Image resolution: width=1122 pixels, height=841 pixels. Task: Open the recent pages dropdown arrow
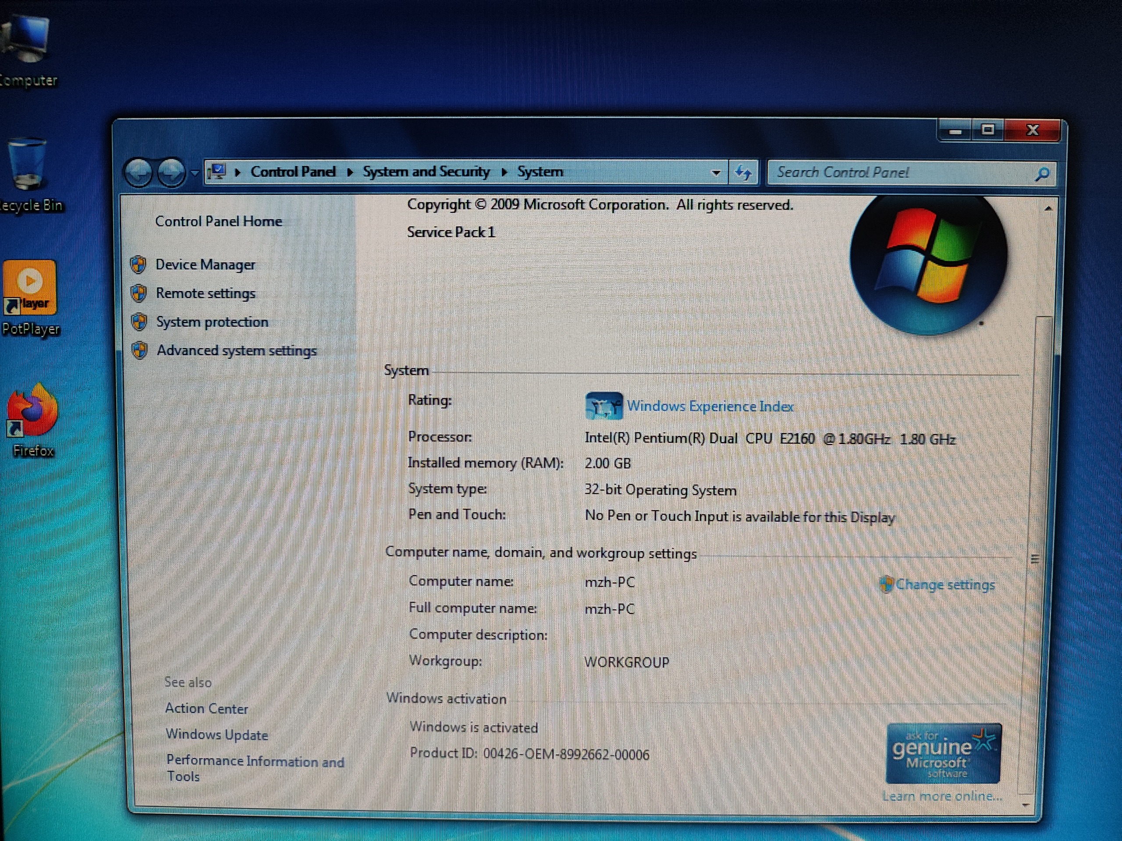coord(195,173)
